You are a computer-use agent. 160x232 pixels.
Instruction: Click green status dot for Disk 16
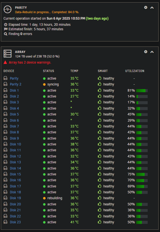click(x=44, y=180)
